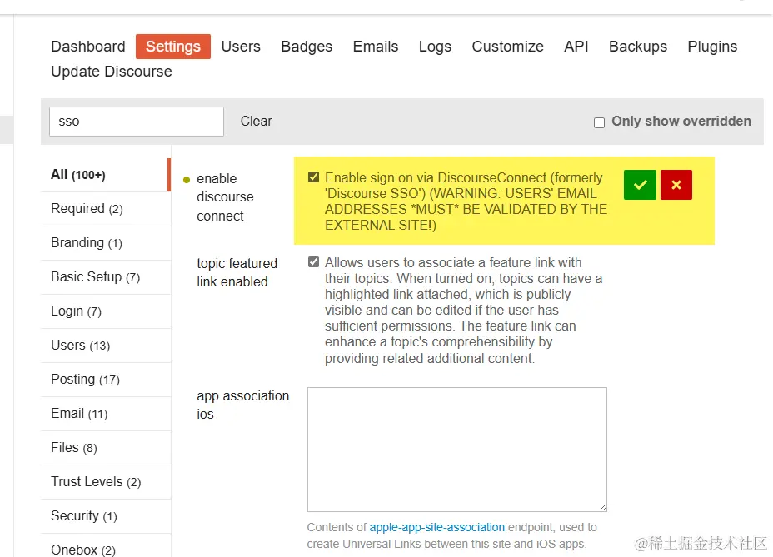Click inside the app association ios textarea
This screenshot has height=557, width=773.
point(457,450)
